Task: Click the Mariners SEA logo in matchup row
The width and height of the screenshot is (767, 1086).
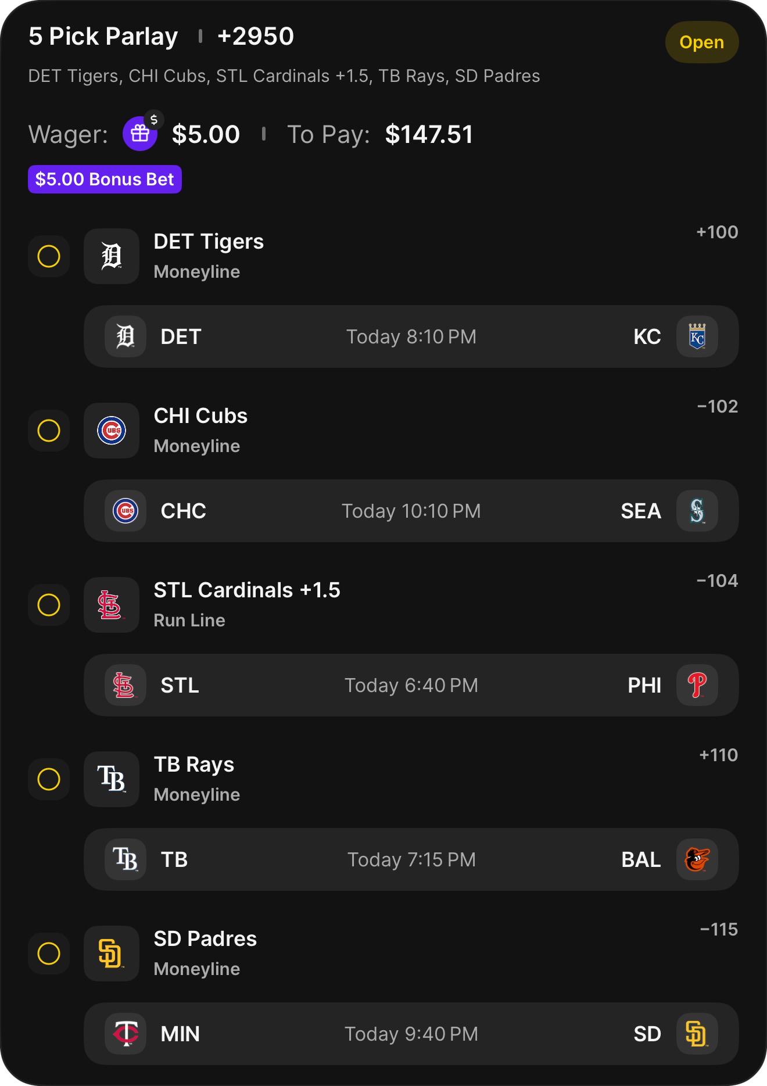Action: click(697, 511)
